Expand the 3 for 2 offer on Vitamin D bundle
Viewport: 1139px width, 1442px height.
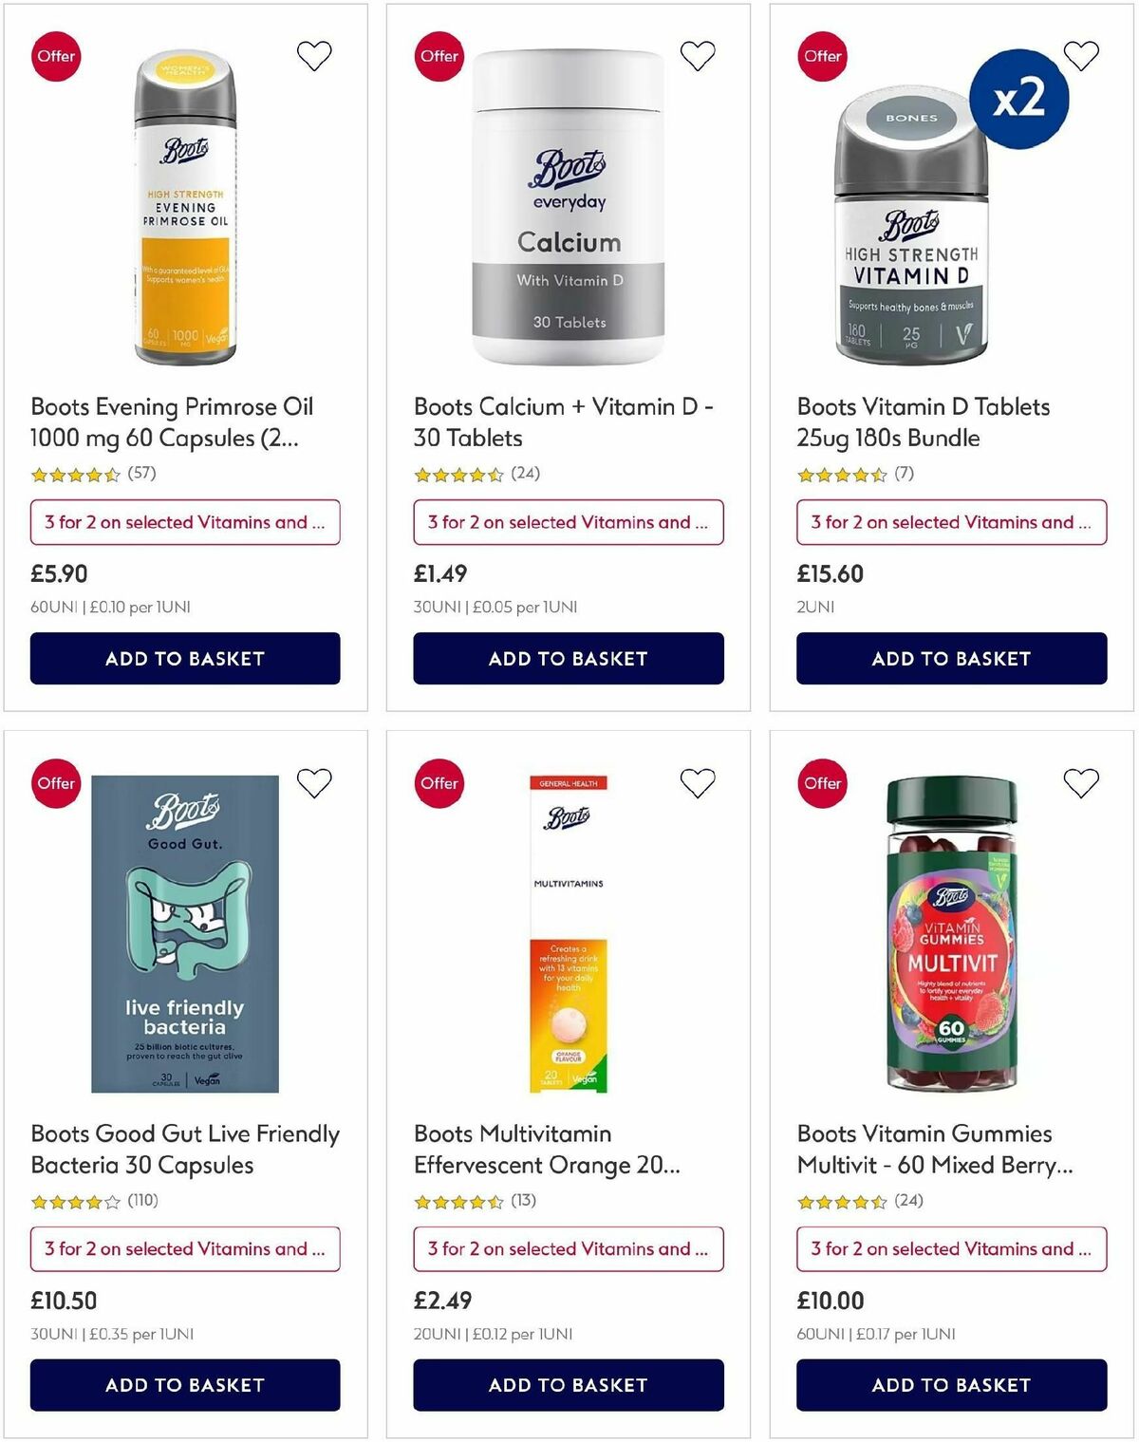951,522
